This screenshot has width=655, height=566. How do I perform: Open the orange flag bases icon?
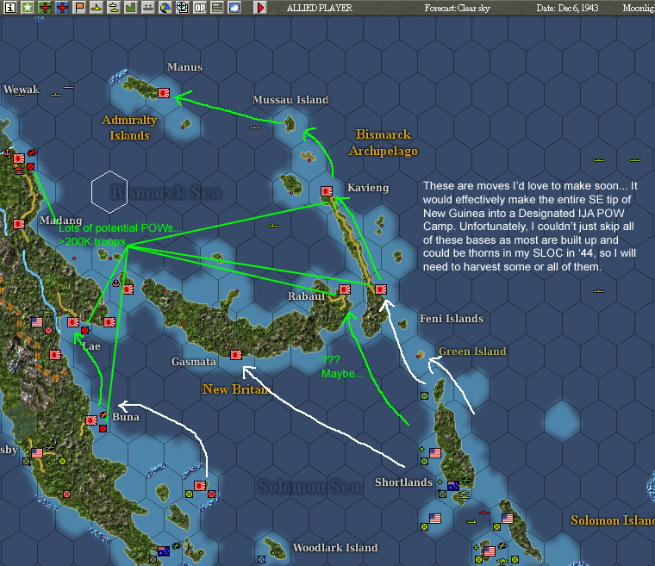[79, 8]
